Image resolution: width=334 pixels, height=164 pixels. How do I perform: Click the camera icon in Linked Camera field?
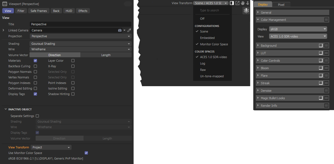pos(120,30)
